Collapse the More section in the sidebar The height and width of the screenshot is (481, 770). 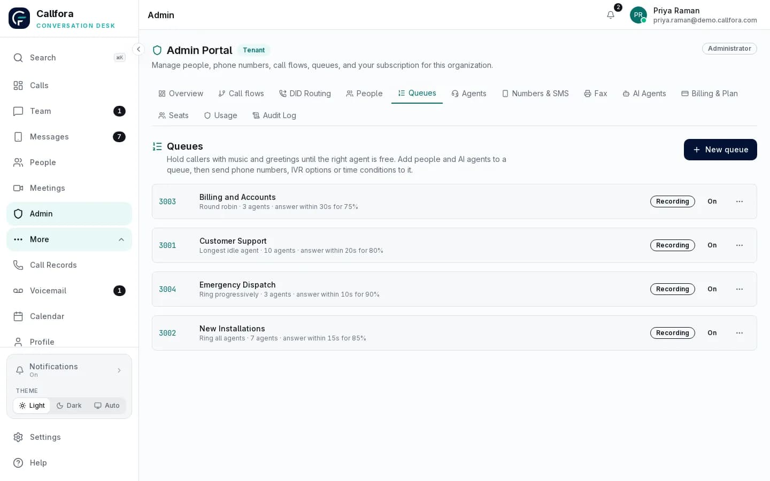coord(69,239)
